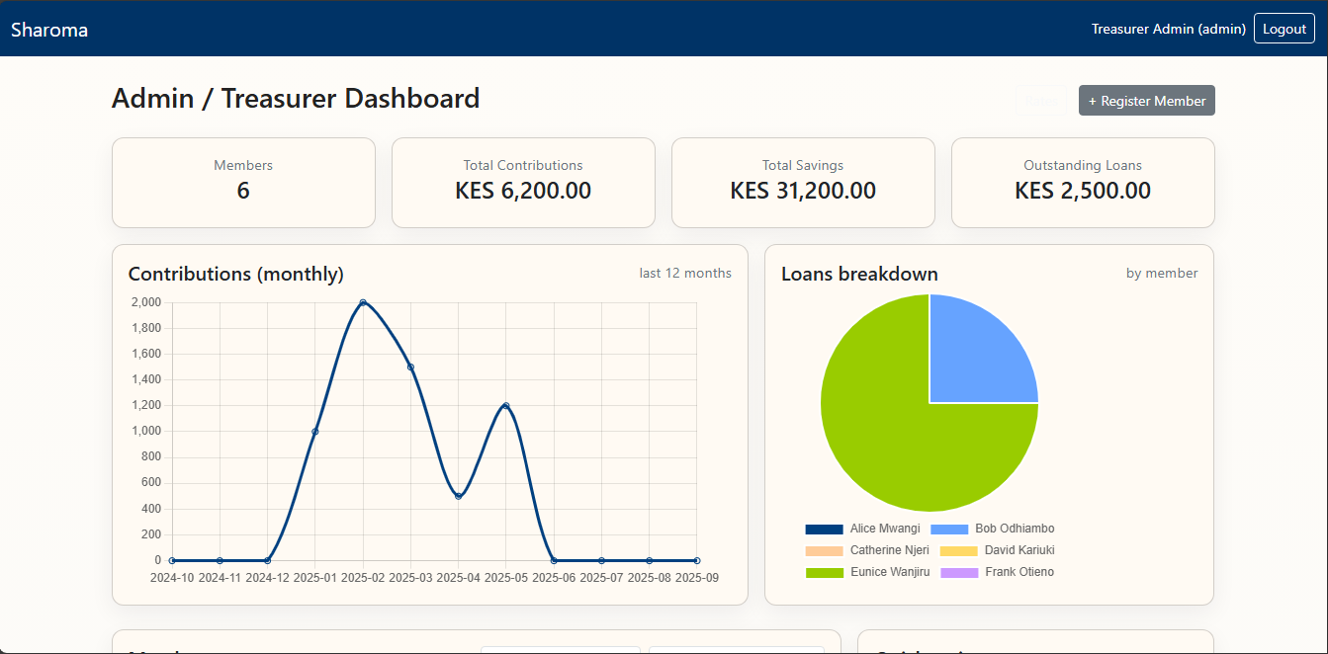Open the Register Member form
Viewport: 1328px width, 654px height.
tap(1146, 101)
